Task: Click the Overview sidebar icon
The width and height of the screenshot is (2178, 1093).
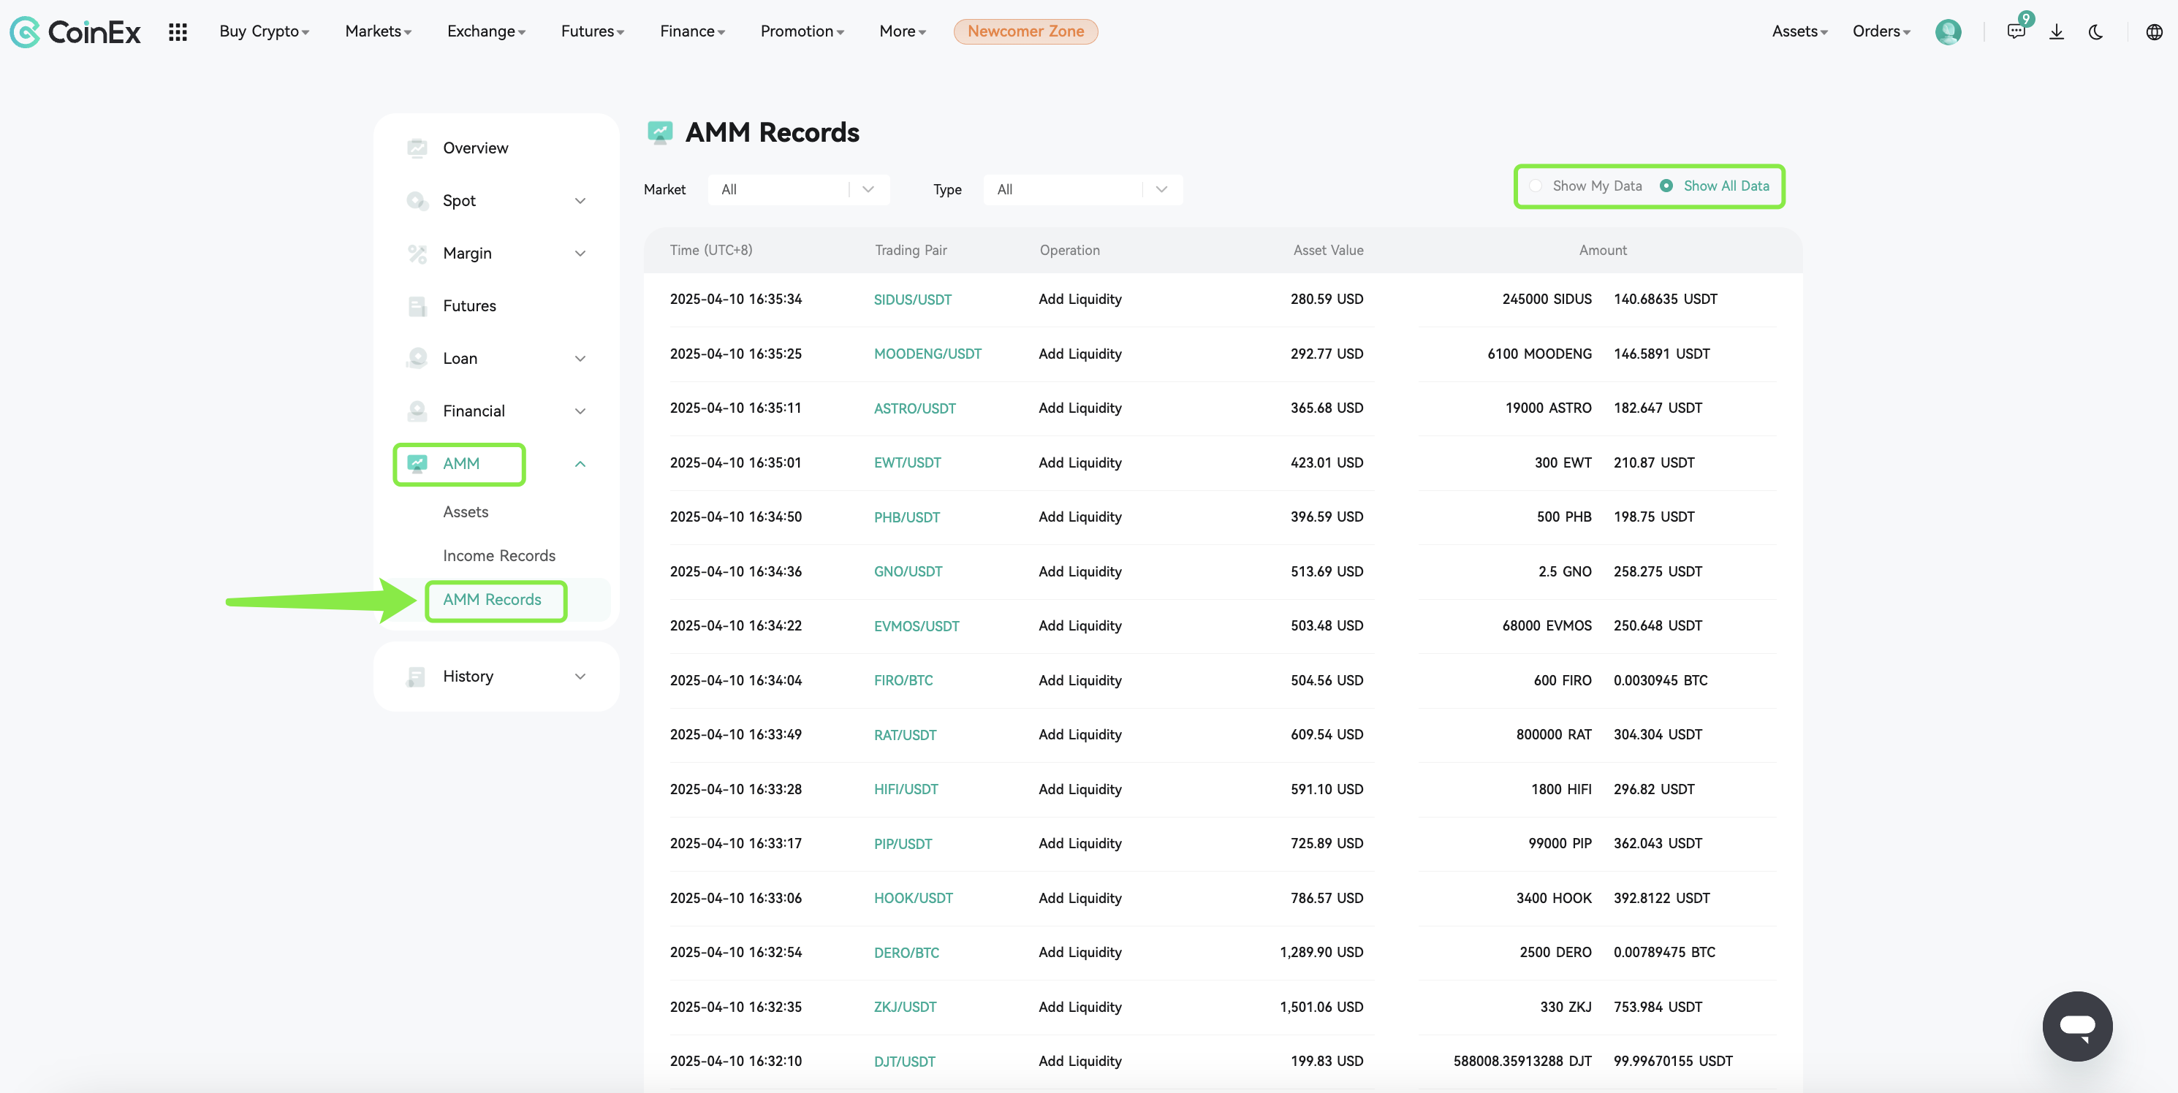Action: [417, 148]
